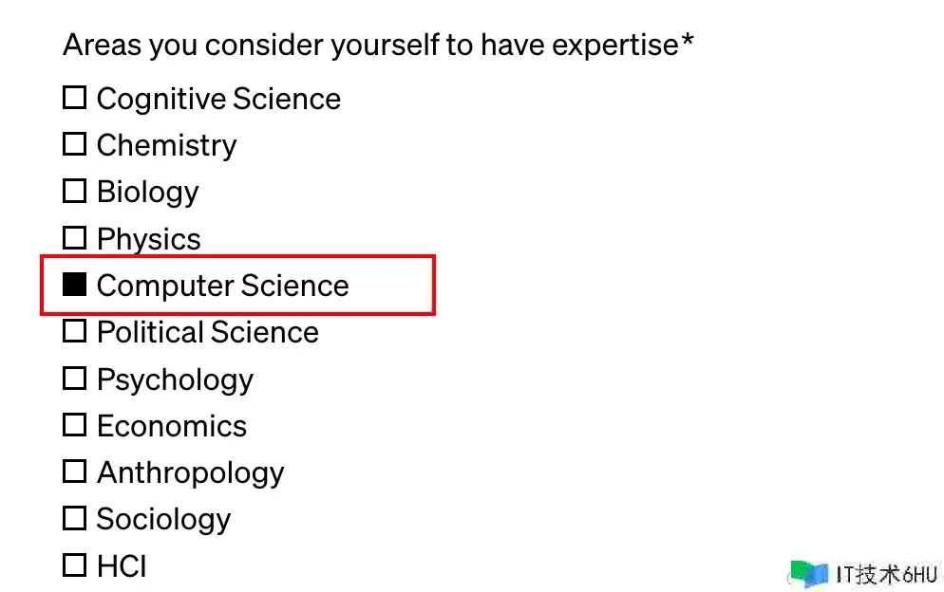Click the "Economics" label text
The height and width of the screenshot is (592, 944).
tap(171, 426)
